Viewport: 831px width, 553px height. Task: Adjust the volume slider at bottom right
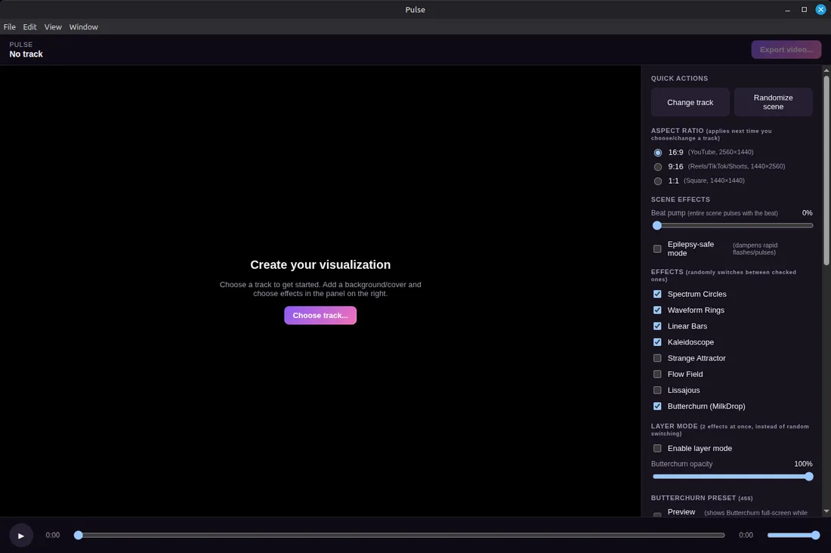[793, 536]
